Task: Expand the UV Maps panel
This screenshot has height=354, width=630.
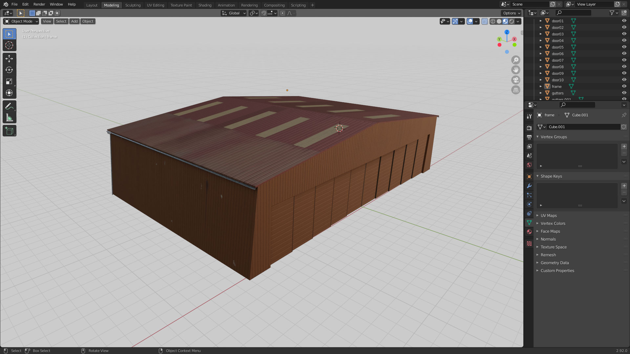Action: coord(549,215)
